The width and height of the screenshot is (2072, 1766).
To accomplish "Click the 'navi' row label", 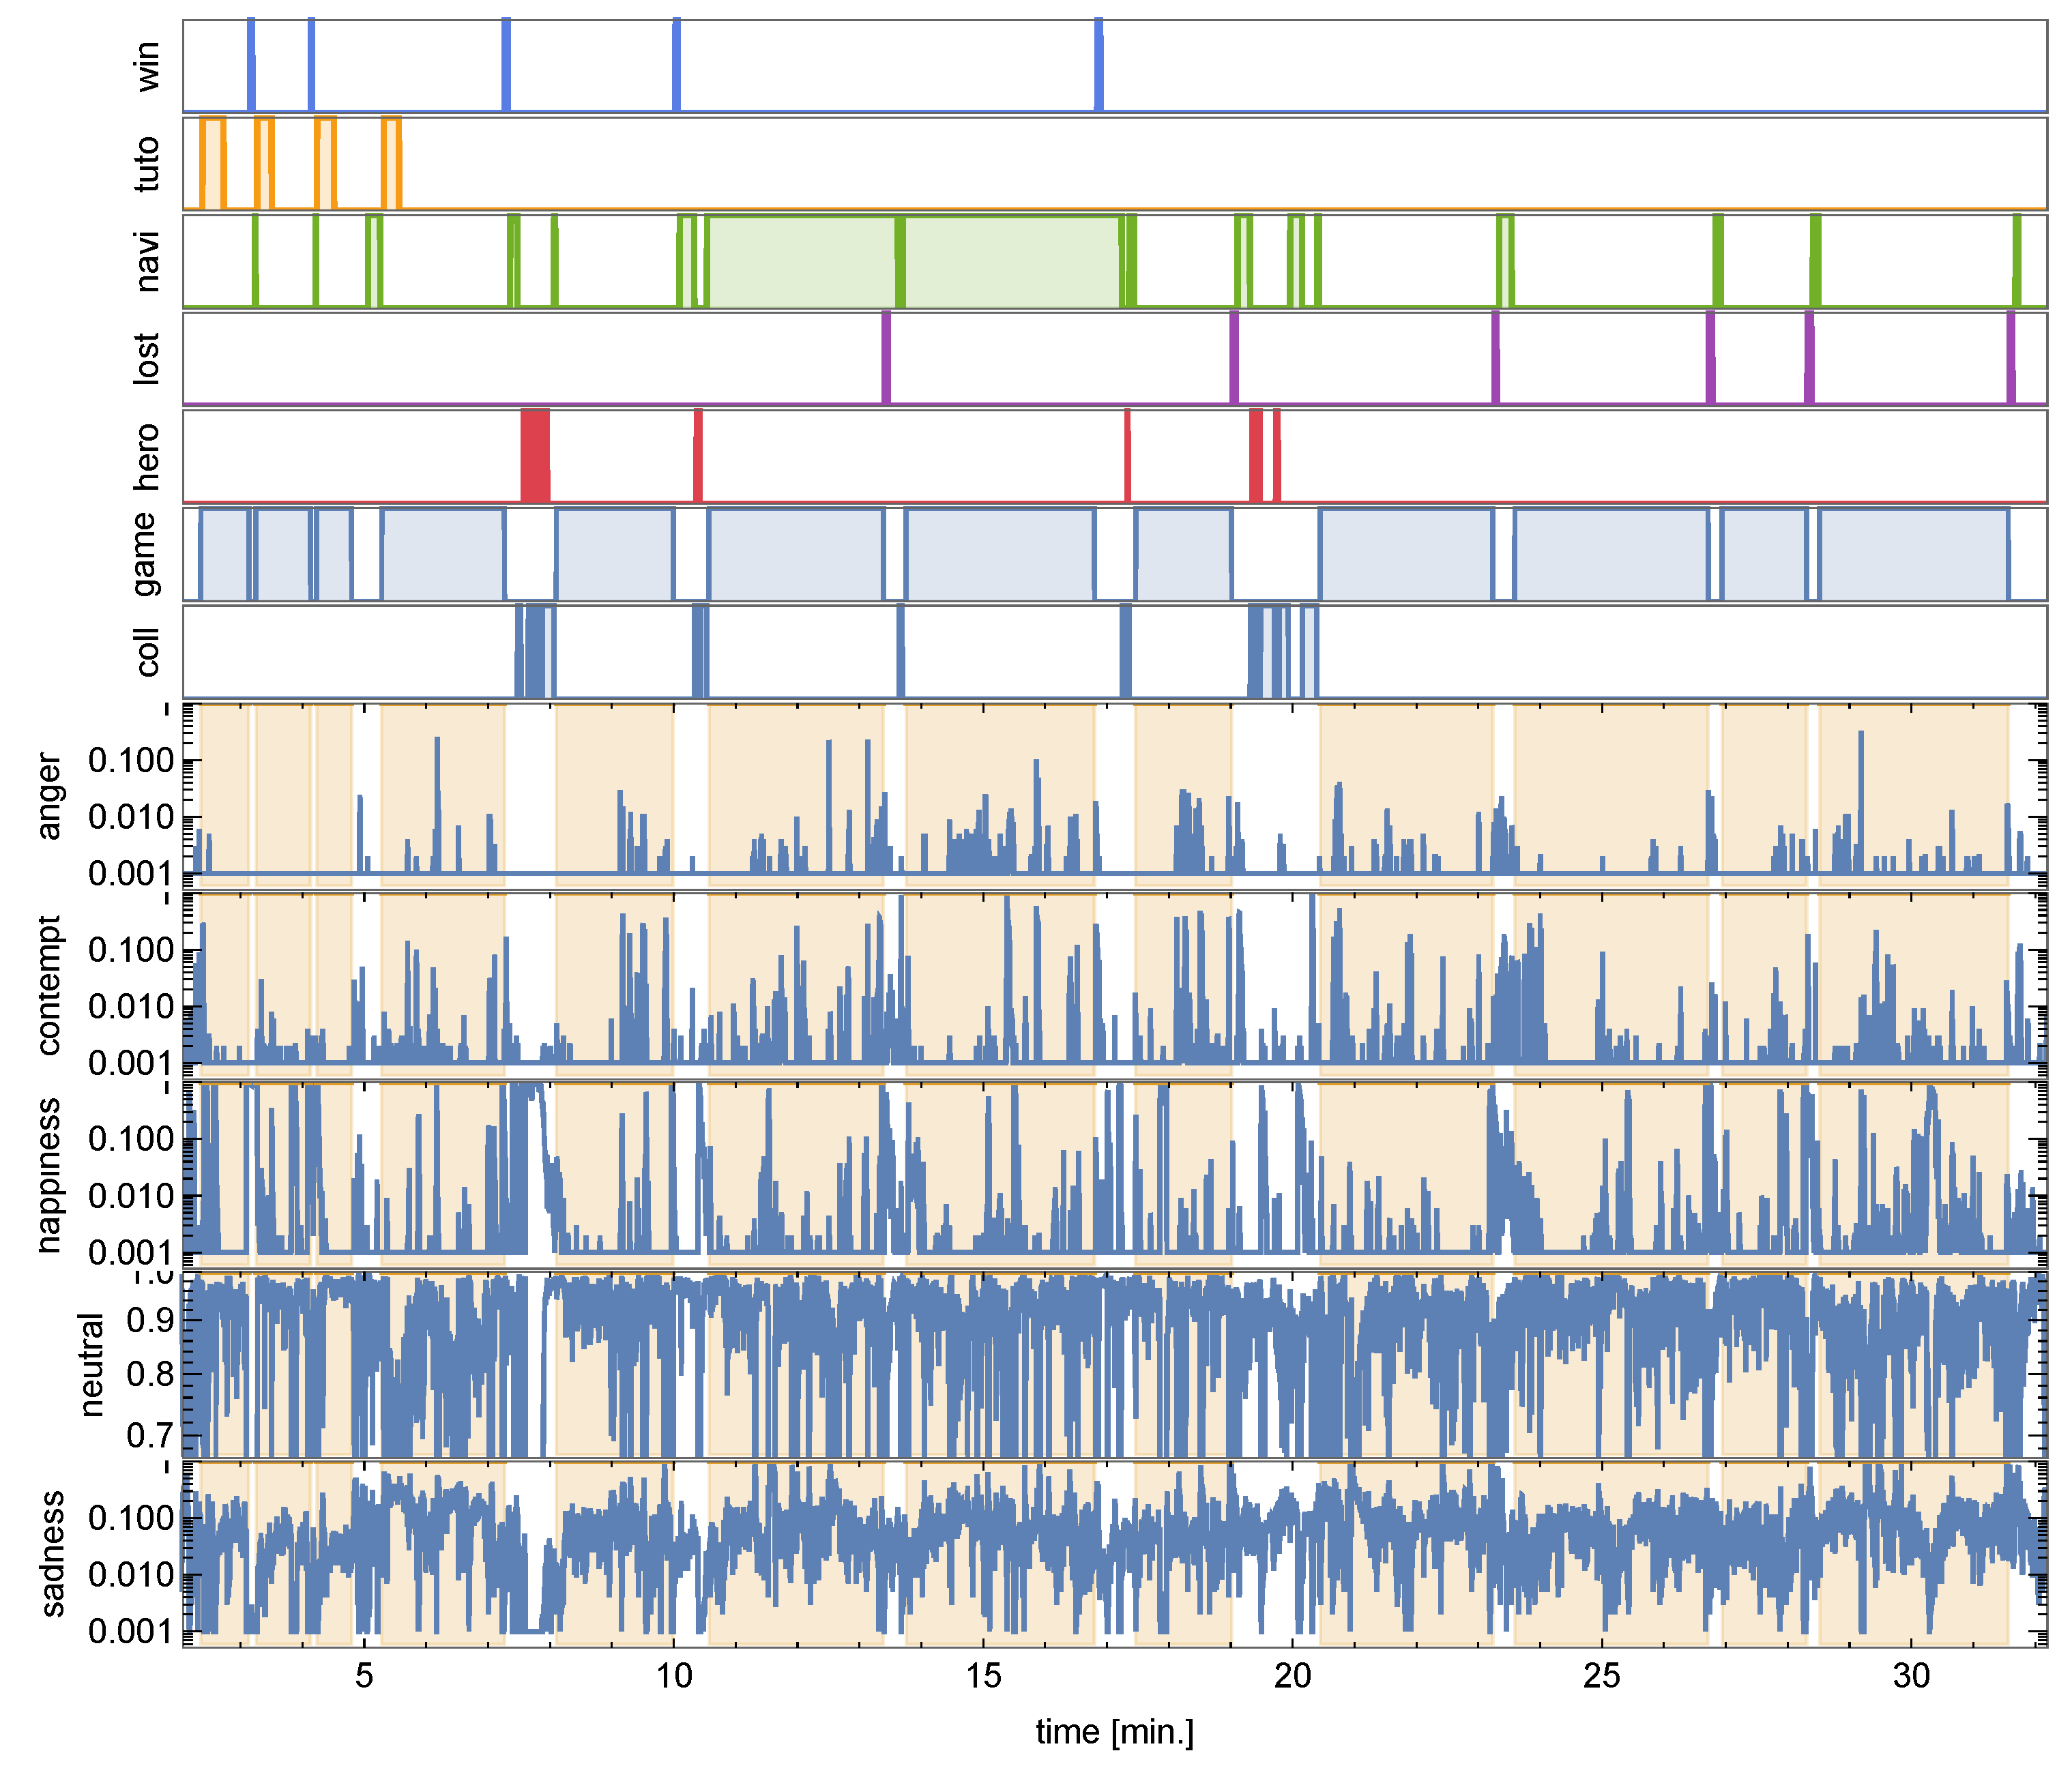I will pyautogui.click(x=147, y=261).
